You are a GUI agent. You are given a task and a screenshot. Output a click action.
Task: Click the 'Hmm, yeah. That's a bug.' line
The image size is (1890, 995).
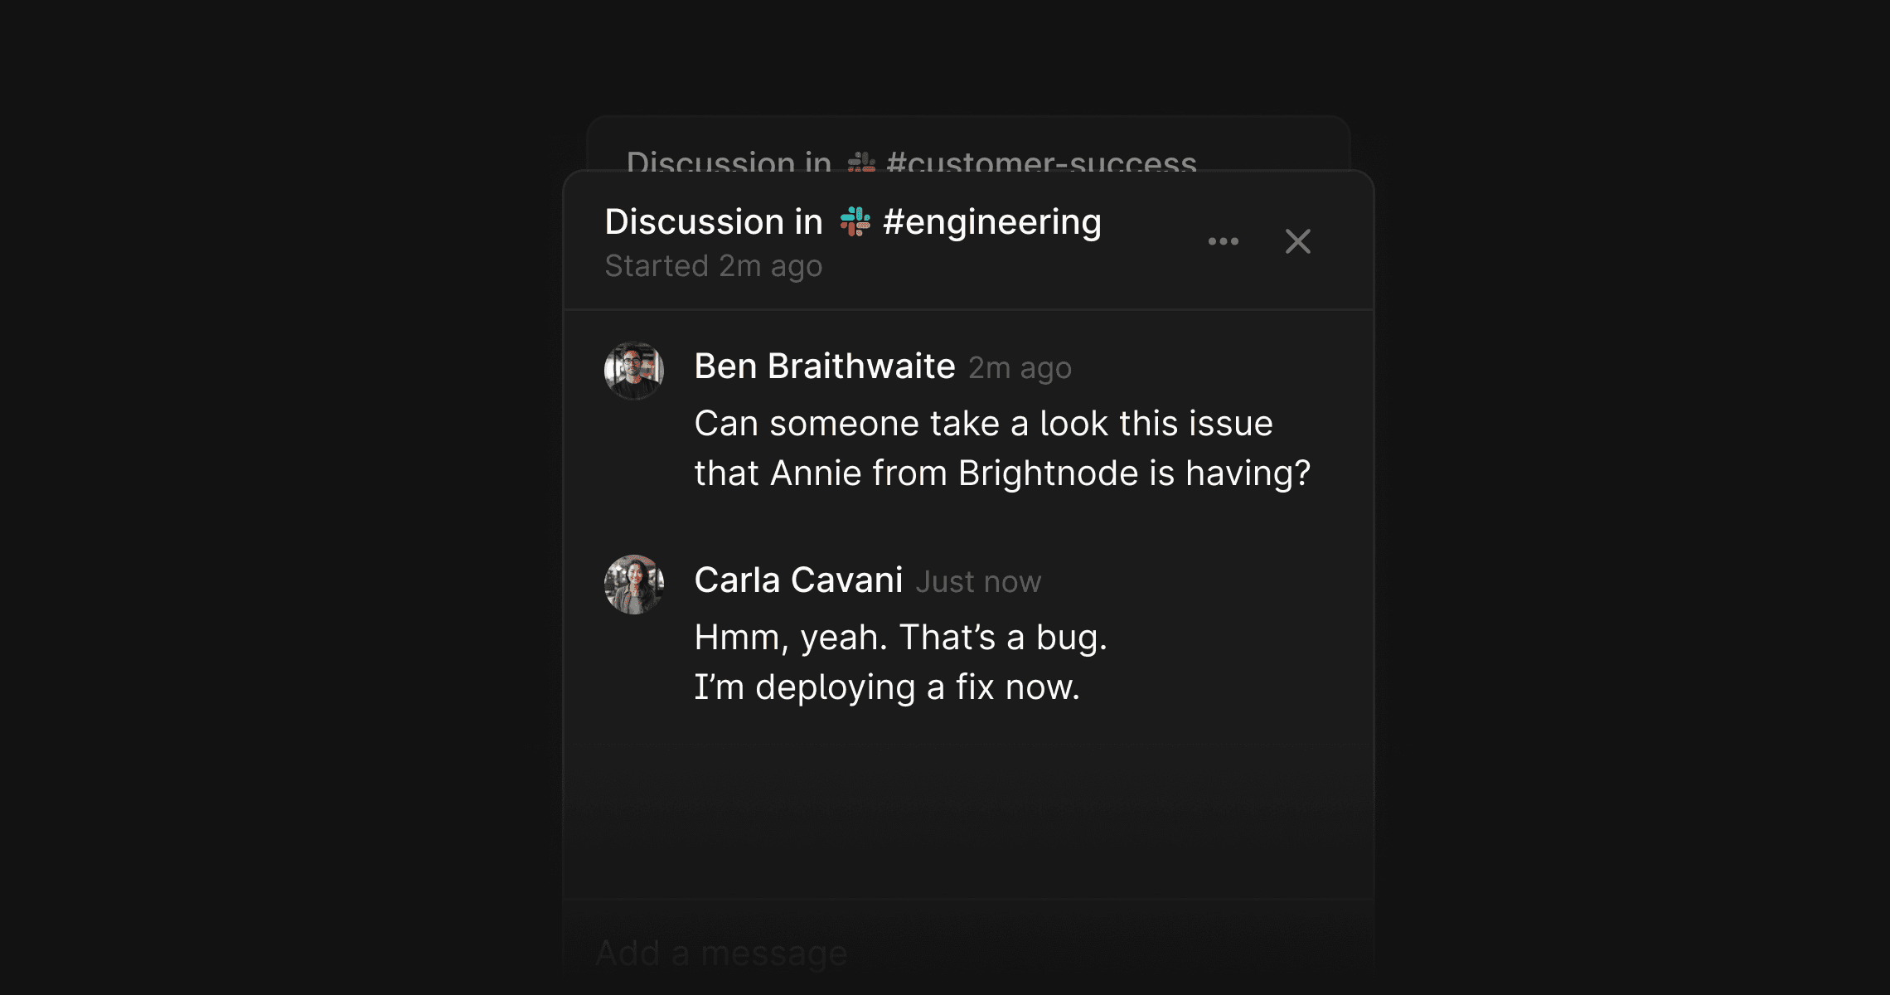pos(900,638)
